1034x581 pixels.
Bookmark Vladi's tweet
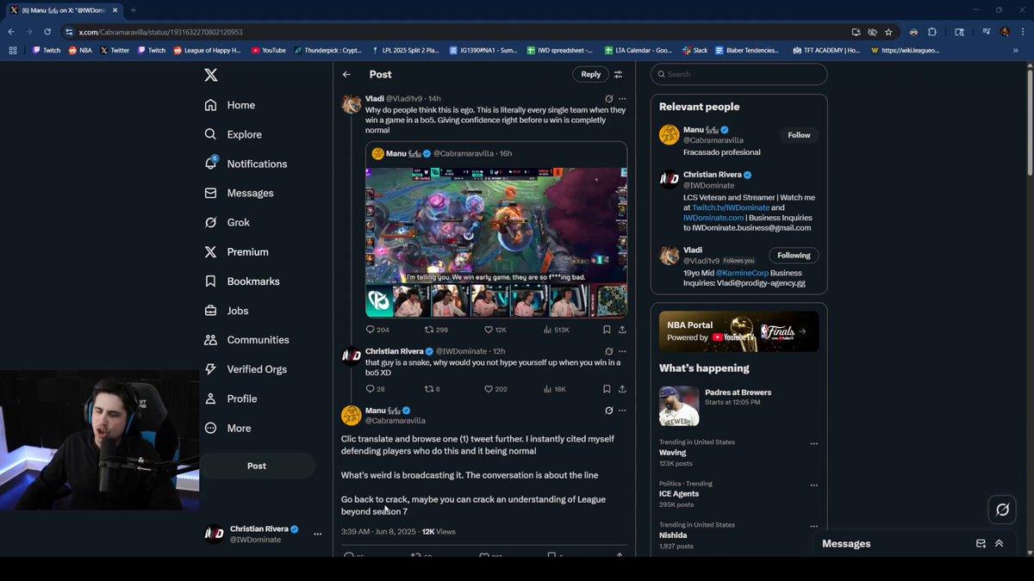point(606,329)
